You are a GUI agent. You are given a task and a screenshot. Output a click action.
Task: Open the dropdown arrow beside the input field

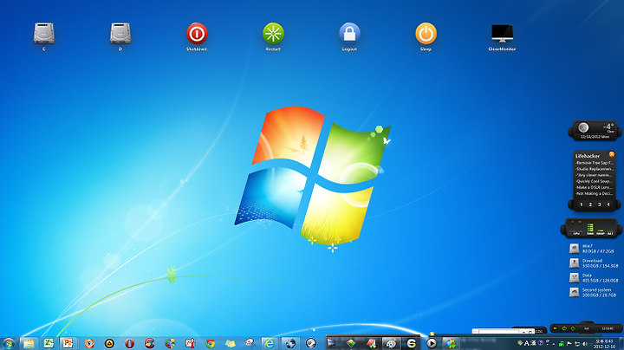[523, 332]
